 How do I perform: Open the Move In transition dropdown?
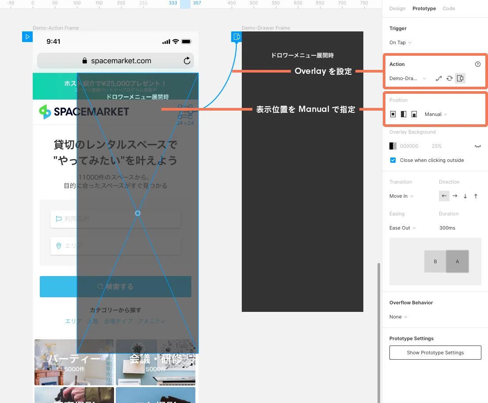(x=401, y=196)
